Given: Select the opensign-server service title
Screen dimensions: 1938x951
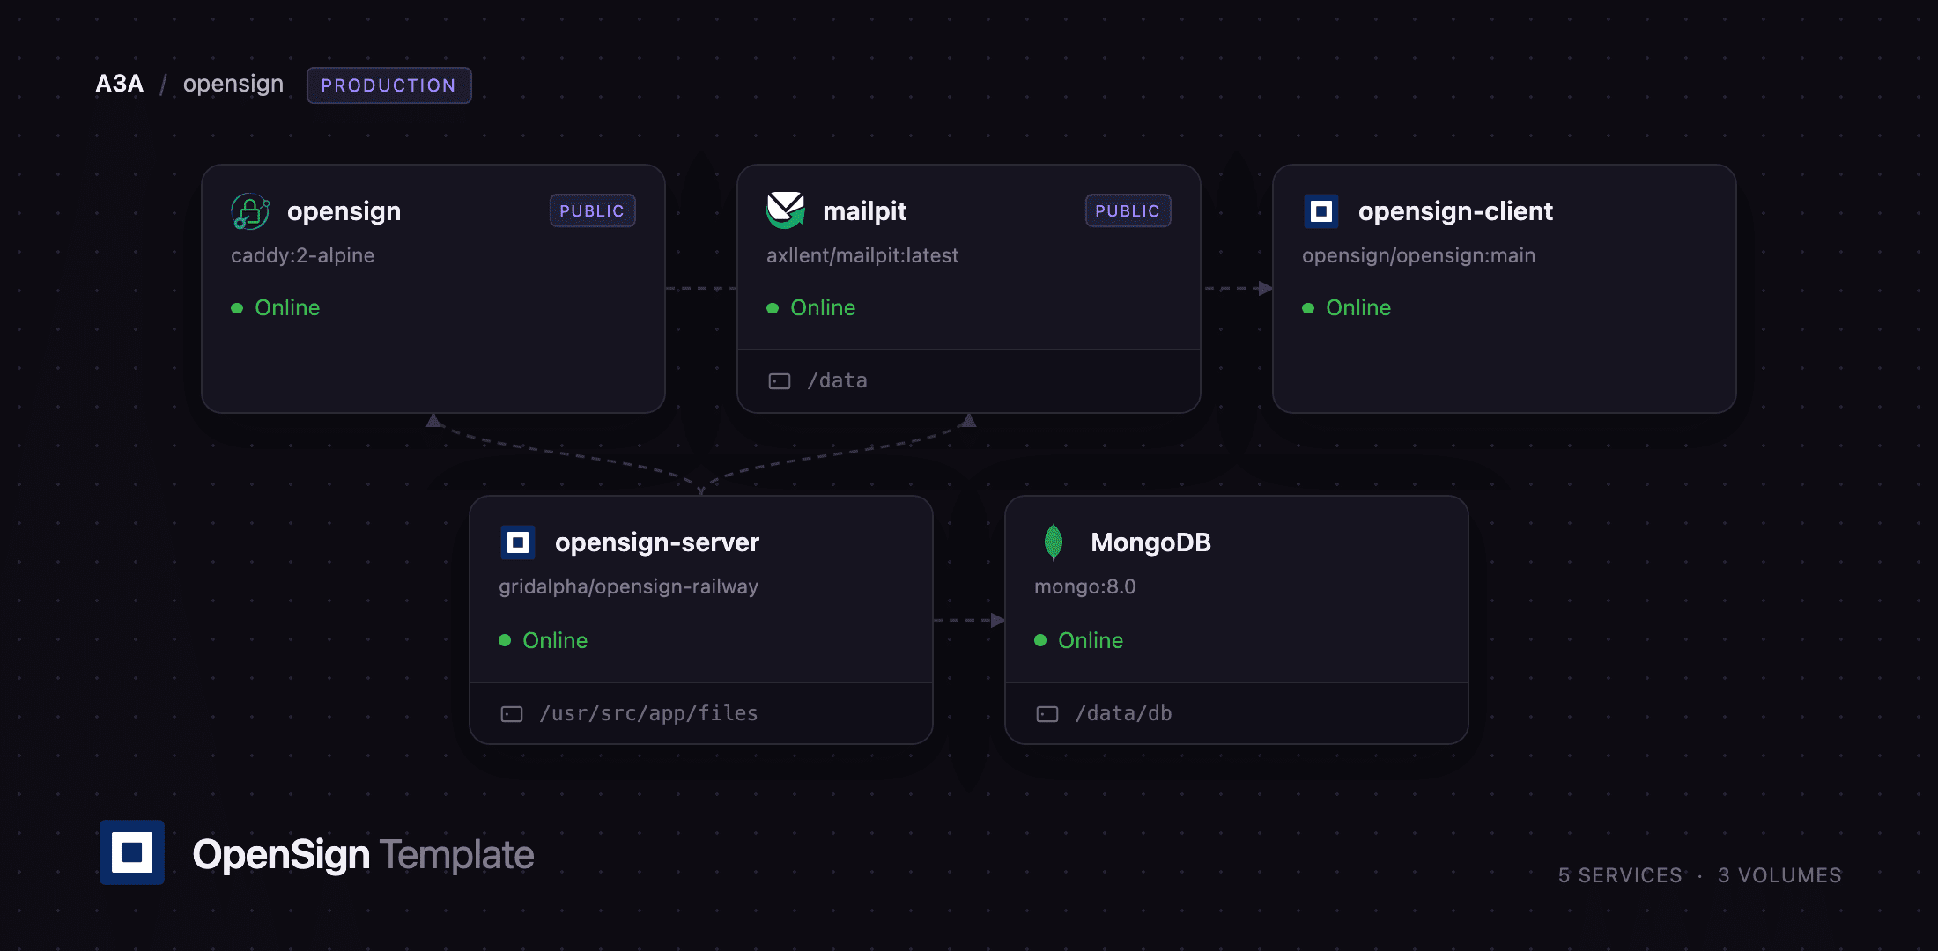Looking at the screenshot, I should 657,542.
